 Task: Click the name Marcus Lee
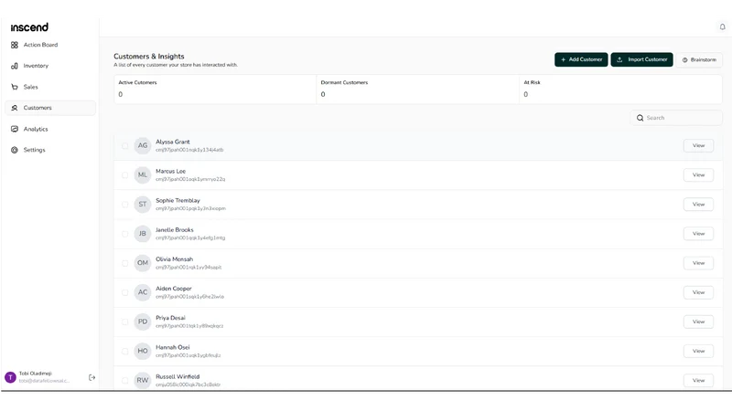(x=170, y=171)
